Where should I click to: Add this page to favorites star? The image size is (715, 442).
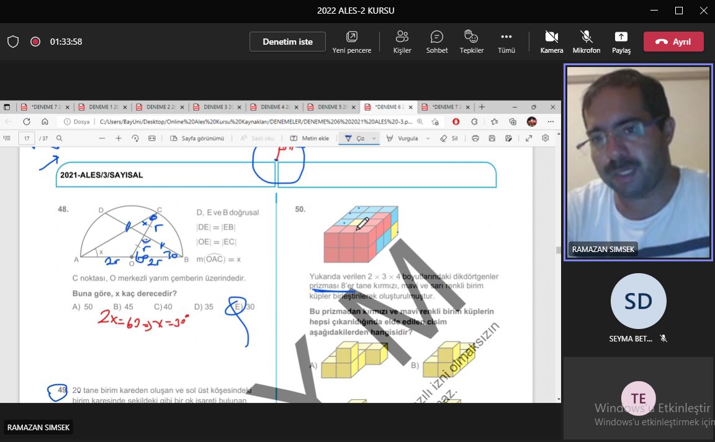pyautogui.click(x=435, y=122)
